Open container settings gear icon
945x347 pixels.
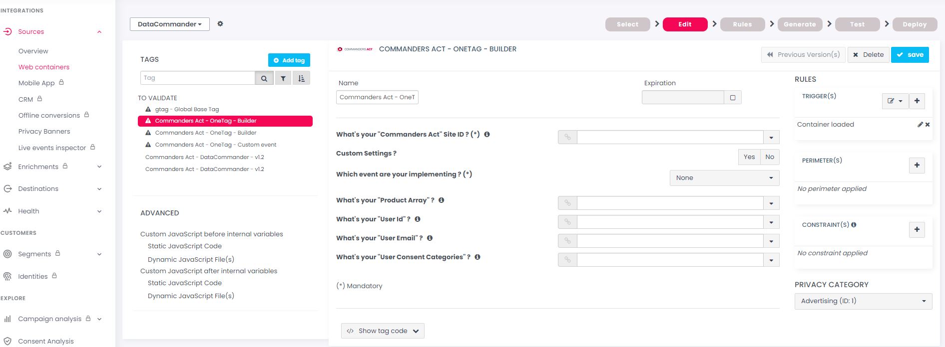220,24
